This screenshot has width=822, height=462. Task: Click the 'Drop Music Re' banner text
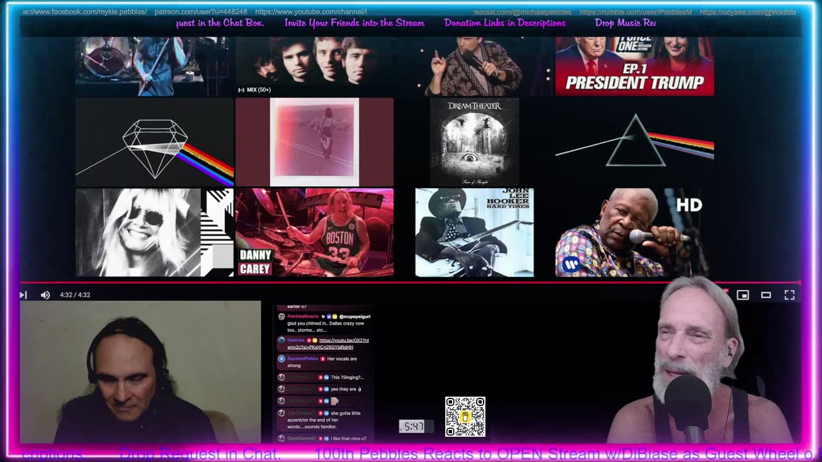click(x=625, y=23)
